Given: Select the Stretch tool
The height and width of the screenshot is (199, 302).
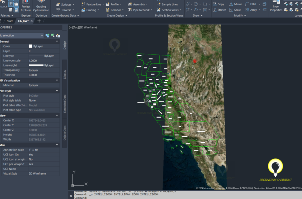Looking at the screenshot, I should pos(219,10).
